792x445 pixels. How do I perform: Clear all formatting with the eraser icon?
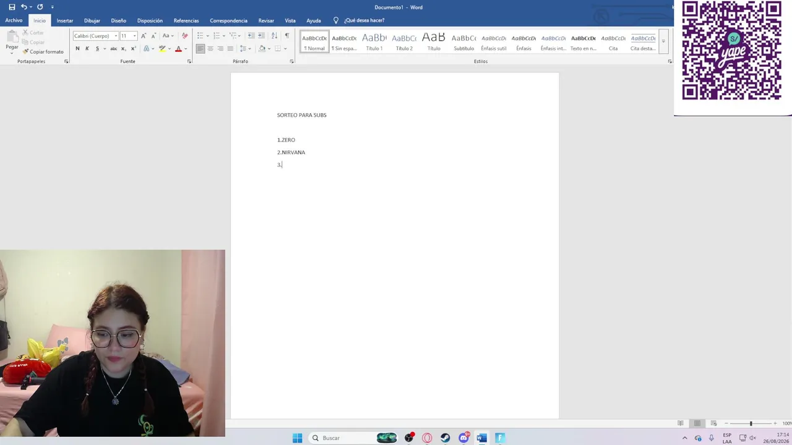coord(184,36)
